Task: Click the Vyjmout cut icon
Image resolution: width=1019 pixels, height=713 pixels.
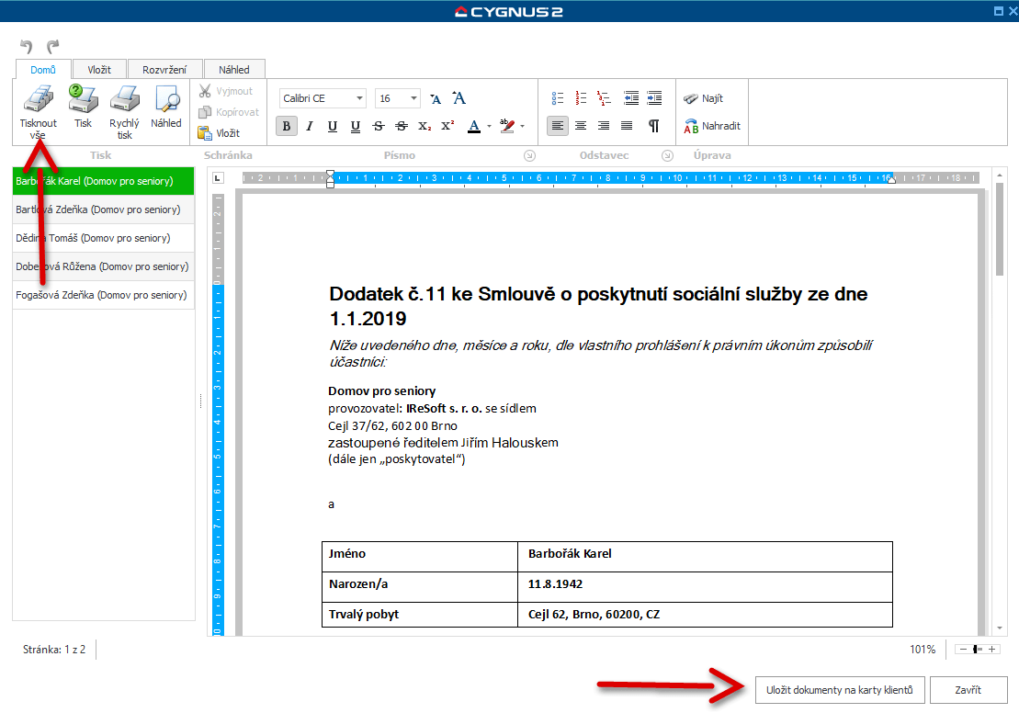Action: 205,91
